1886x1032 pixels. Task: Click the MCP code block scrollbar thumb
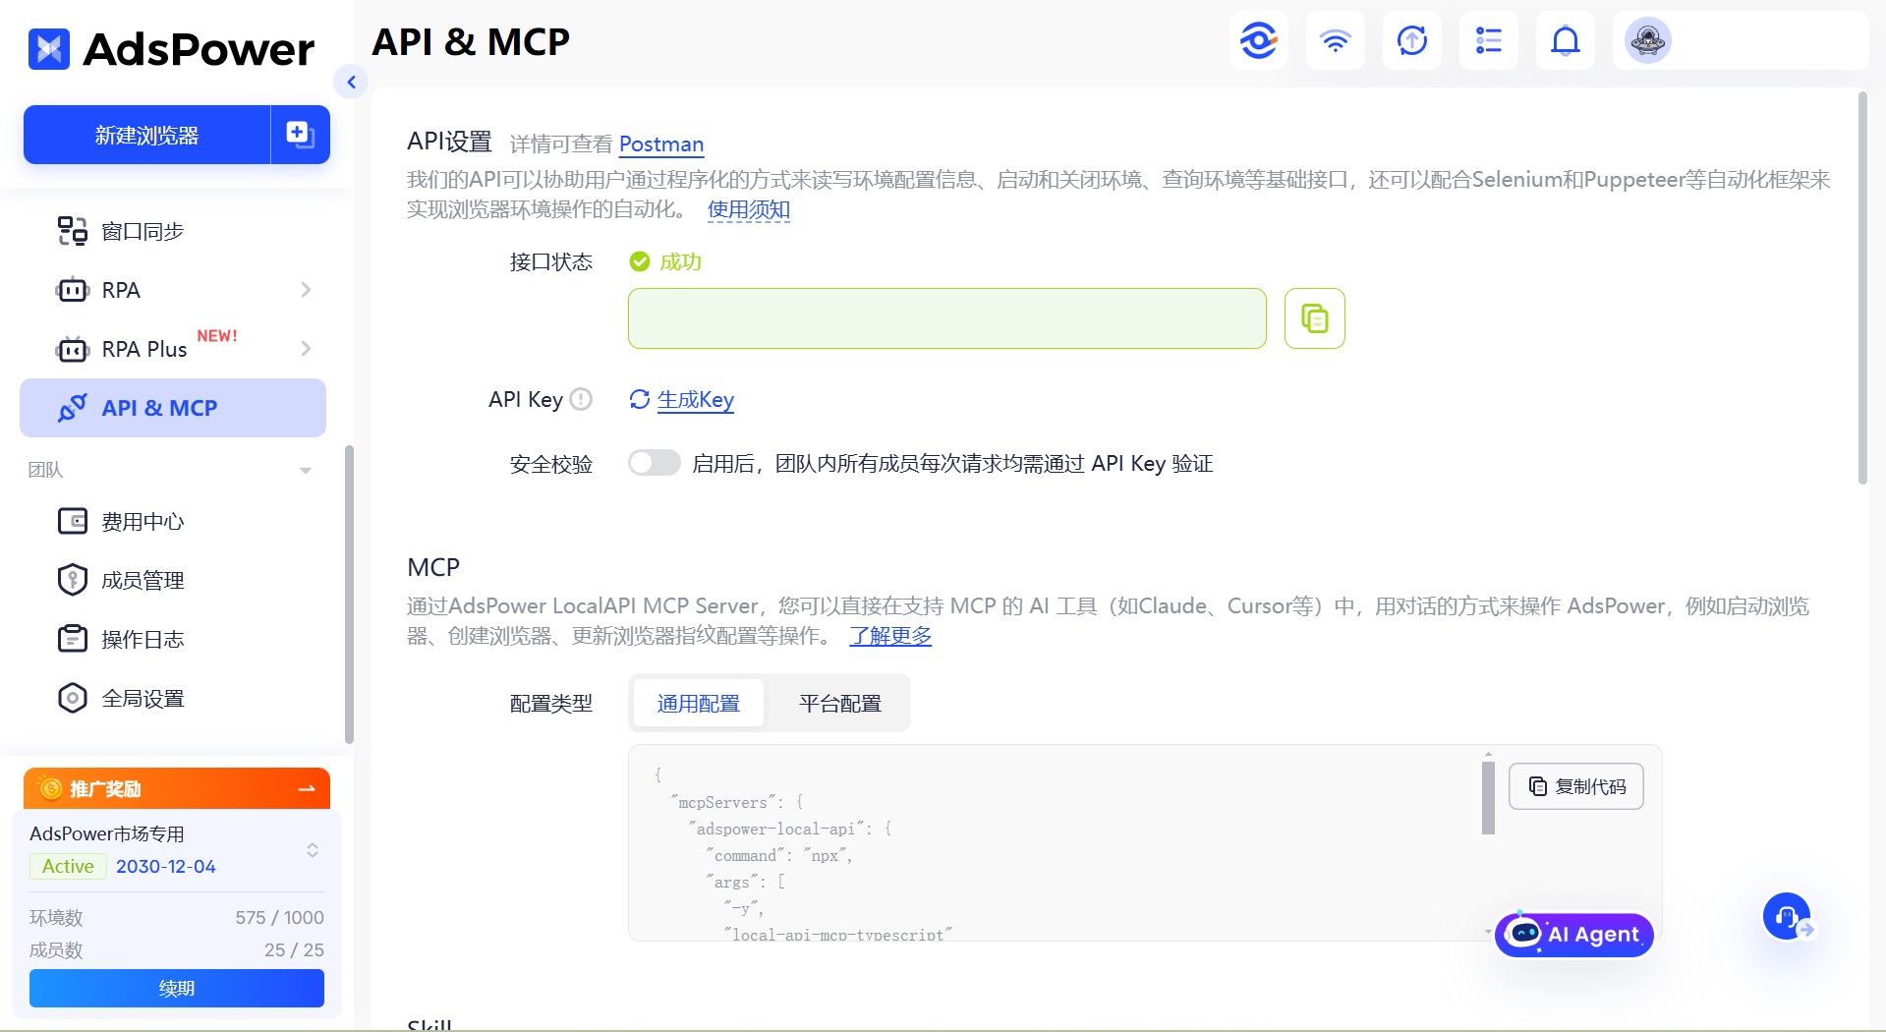1488,798
